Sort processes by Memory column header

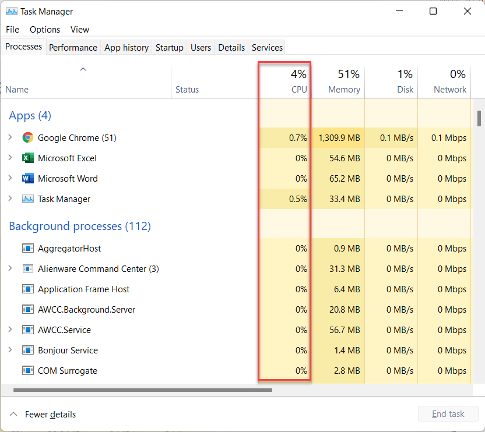point(344,82)
